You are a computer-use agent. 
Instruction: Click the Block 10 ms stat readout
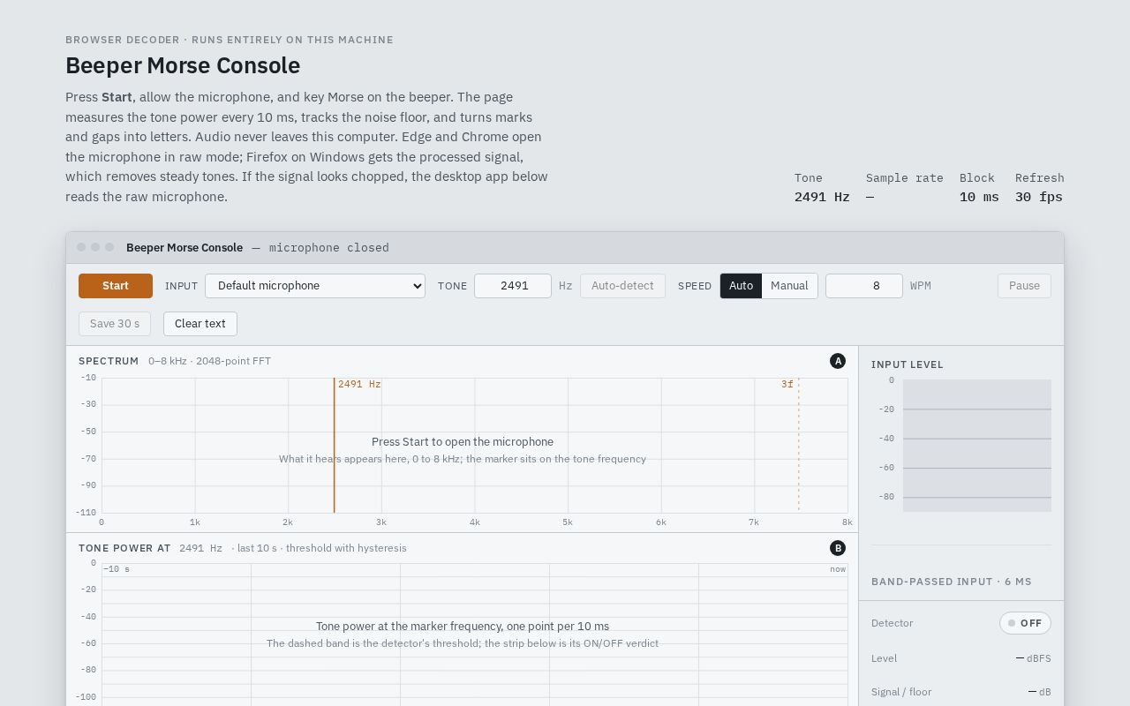click(x=979, y=188)
